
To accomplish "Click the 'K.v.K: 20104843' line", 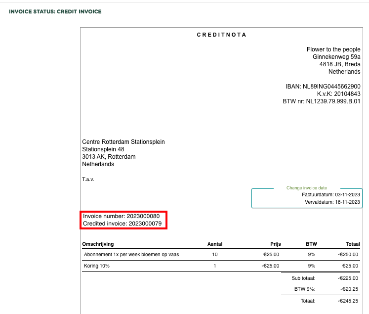I will coord(338,94).
